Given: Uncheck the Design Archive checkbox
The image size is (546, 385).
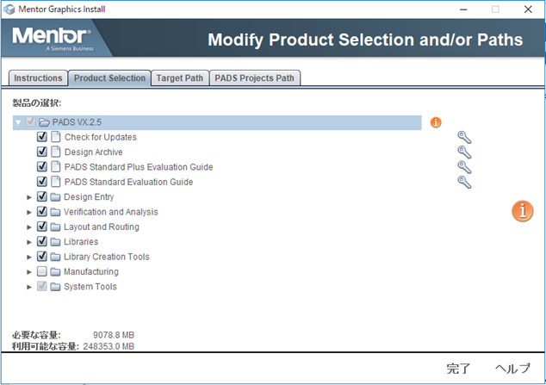Looking at the screenshot, I should tap(42, 152).
